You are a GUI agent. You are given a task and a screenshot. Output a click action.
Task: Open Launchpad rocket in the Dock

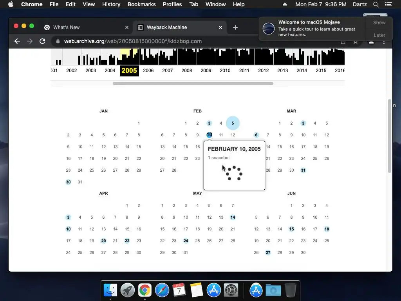(x=128, y=290)
